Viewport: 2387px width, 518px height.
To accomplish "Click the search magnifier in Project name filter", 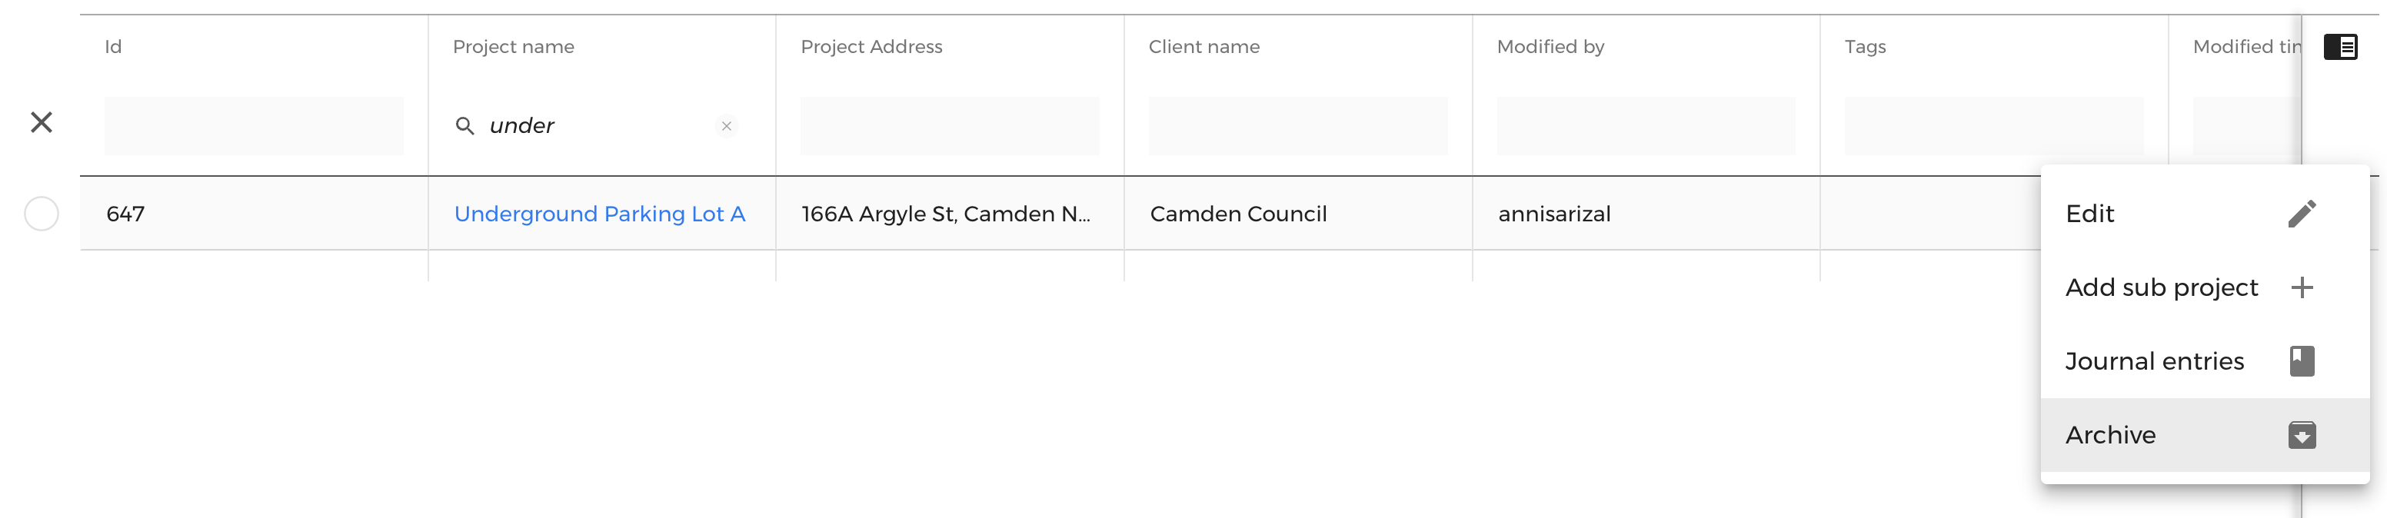I will [x=466, y=126].
